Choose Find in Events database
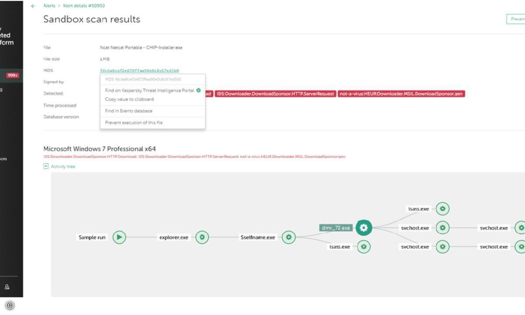This screenshot has width=525, height=315. [129, 111]
